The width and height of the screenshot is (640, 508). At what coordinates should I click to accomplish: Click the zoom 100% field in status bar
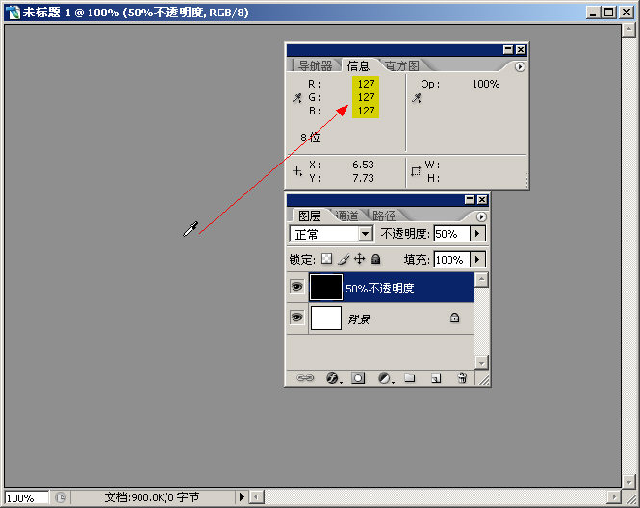coord(26,497)
